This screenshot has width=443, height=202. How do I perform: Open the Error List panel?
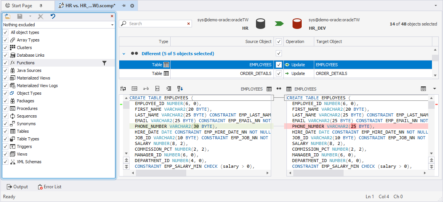tap(50, 187)
